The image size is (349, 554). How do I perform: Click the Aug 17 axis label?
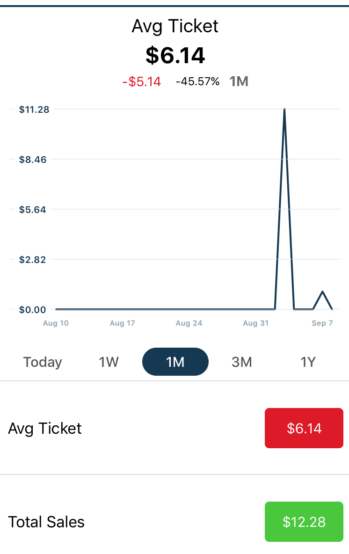click(x=122, y=323)
